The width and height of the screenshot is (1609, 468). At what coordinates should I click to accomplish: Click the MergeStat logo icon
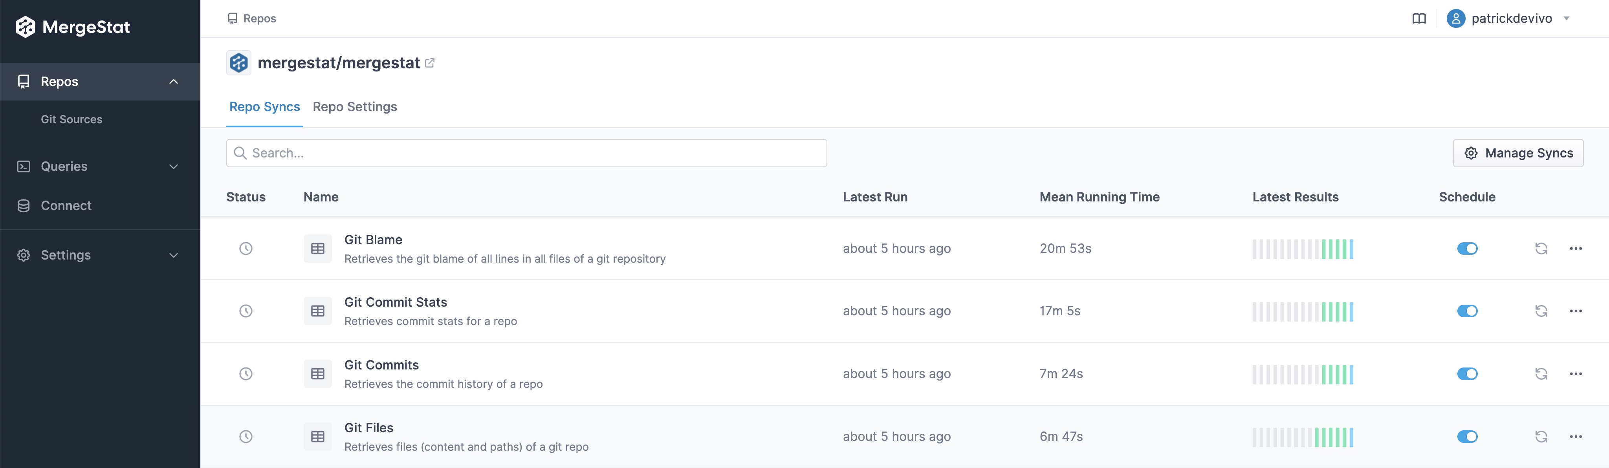pyautogui.click(x=26, y=27)
